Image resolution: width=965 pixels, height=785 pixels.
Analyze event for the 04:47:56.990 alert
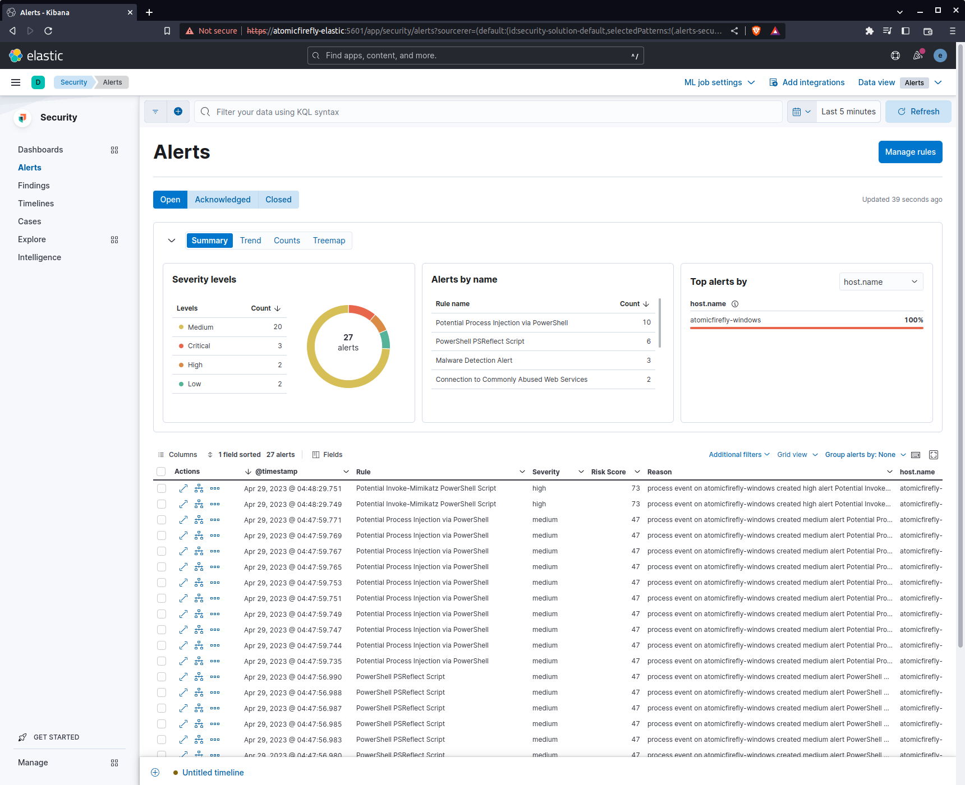[199, 677]
